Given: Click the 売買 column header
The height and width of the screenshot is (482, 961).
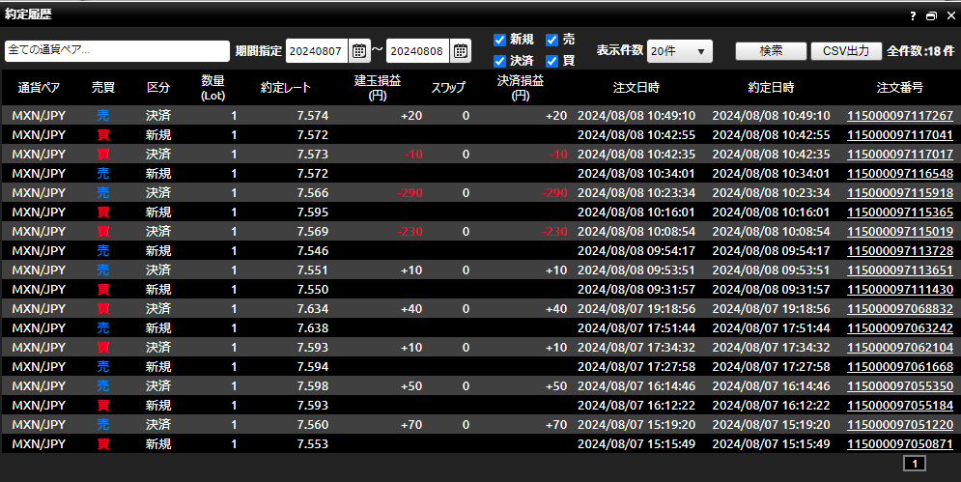Looking at the screenshot, I should [103, 88].
